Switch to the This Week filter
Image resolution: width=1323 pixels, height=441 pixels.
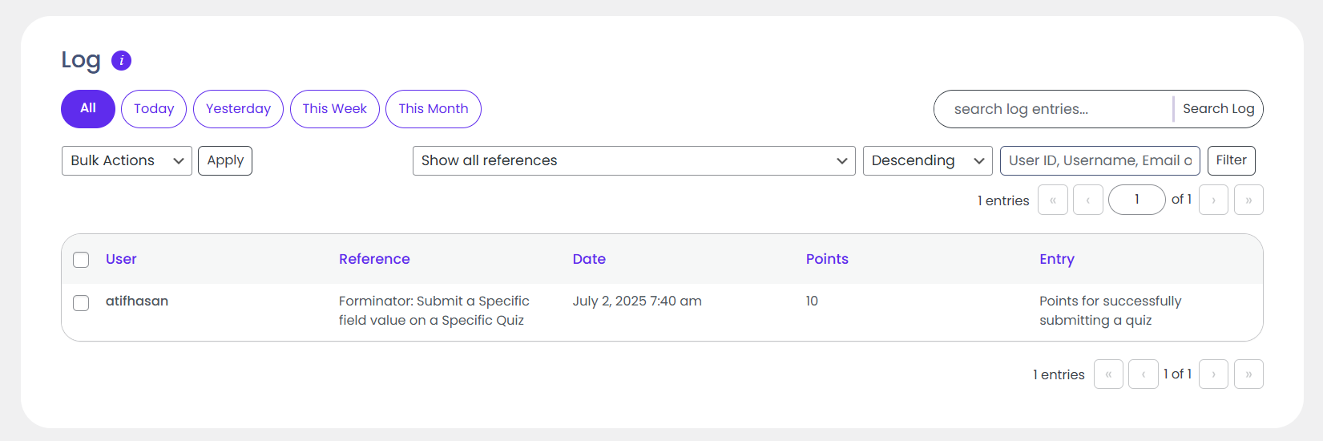(334, 109)
